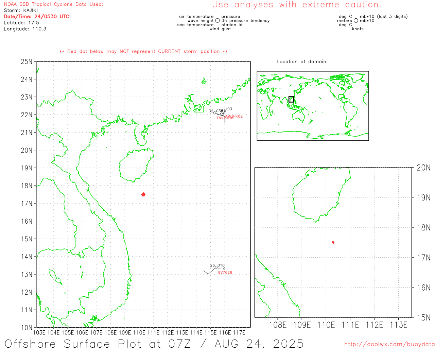Click the red storm dot on zoomed inset map
The image size is (435, 348).
pos(333,242)
